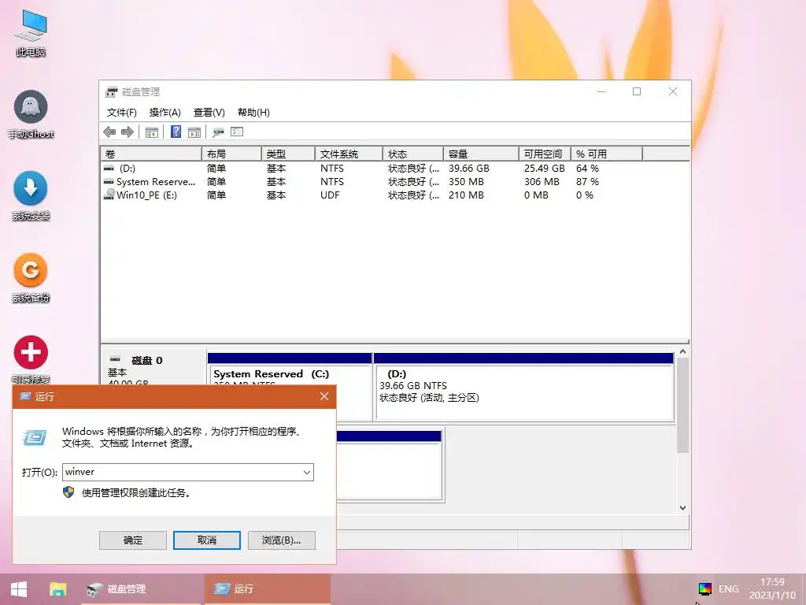Click the disk pane vertical scrollbar thumb
Viewport: 806px width, 605px height.
tap(682, 406)
